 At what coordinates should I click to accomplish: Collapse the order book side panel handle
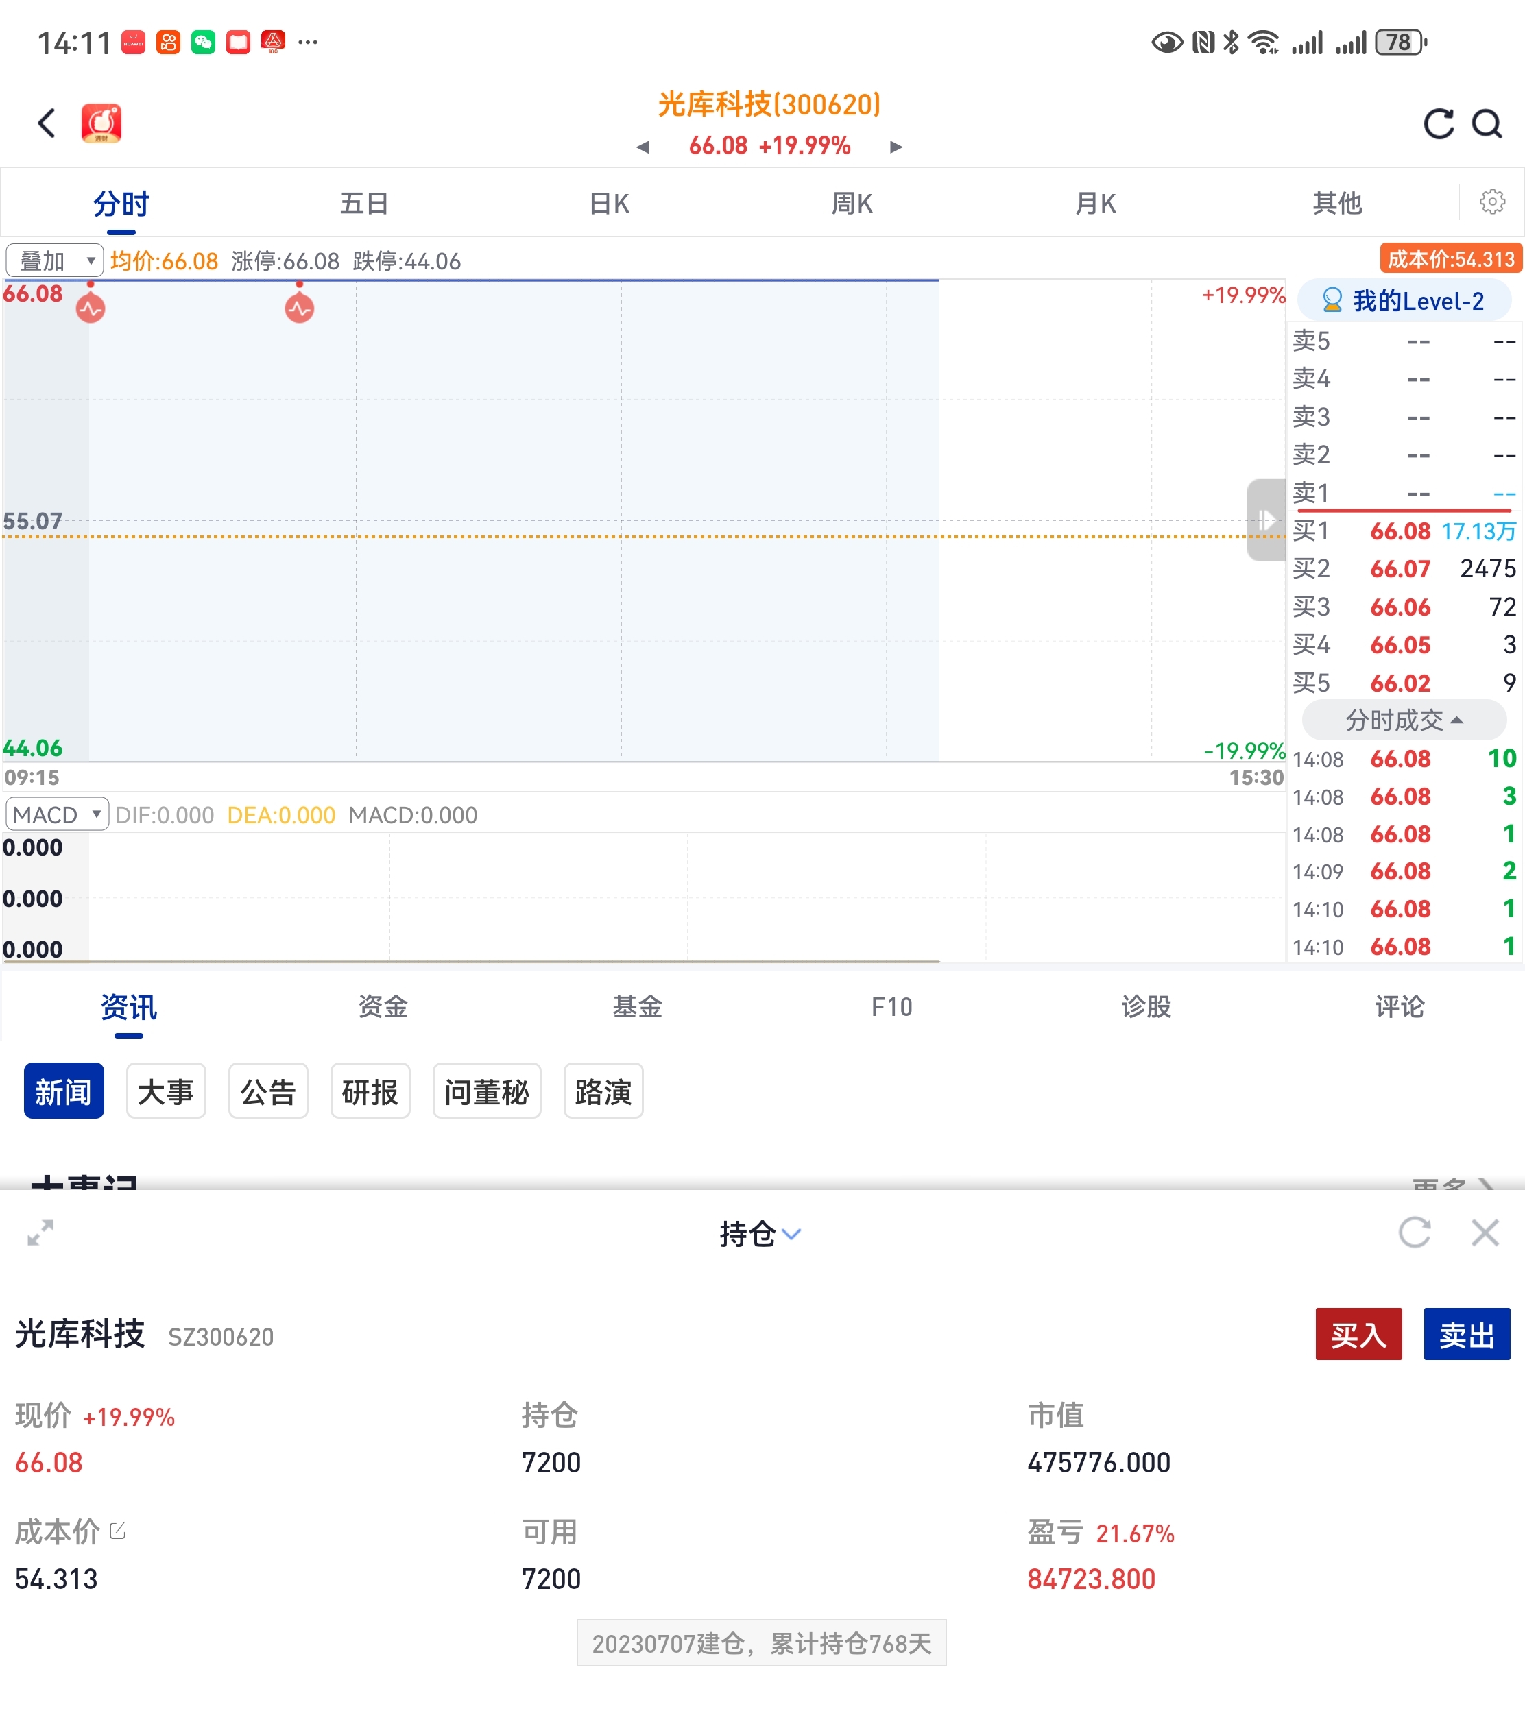[1266, 520]
